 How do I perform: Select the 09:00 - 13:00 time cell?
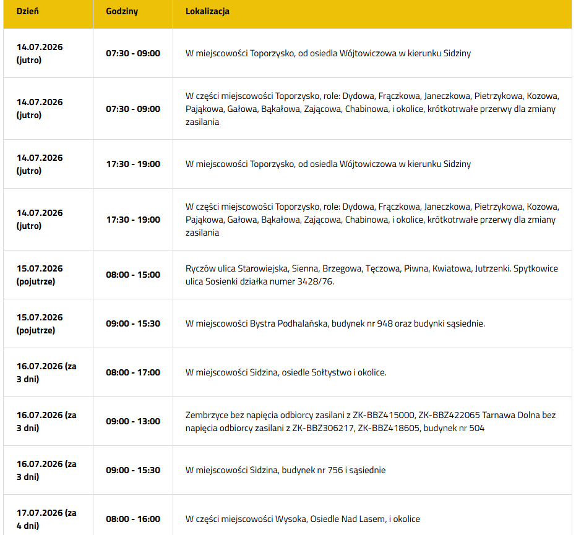(133, 421)
